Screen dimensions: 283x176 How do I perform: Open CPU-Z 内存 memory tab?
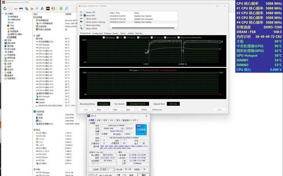[x=105, y=120]
